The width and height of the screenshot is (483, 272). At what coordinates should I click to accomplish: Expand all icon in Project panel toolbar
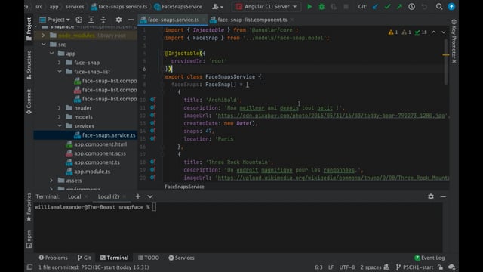click(91, 20)
